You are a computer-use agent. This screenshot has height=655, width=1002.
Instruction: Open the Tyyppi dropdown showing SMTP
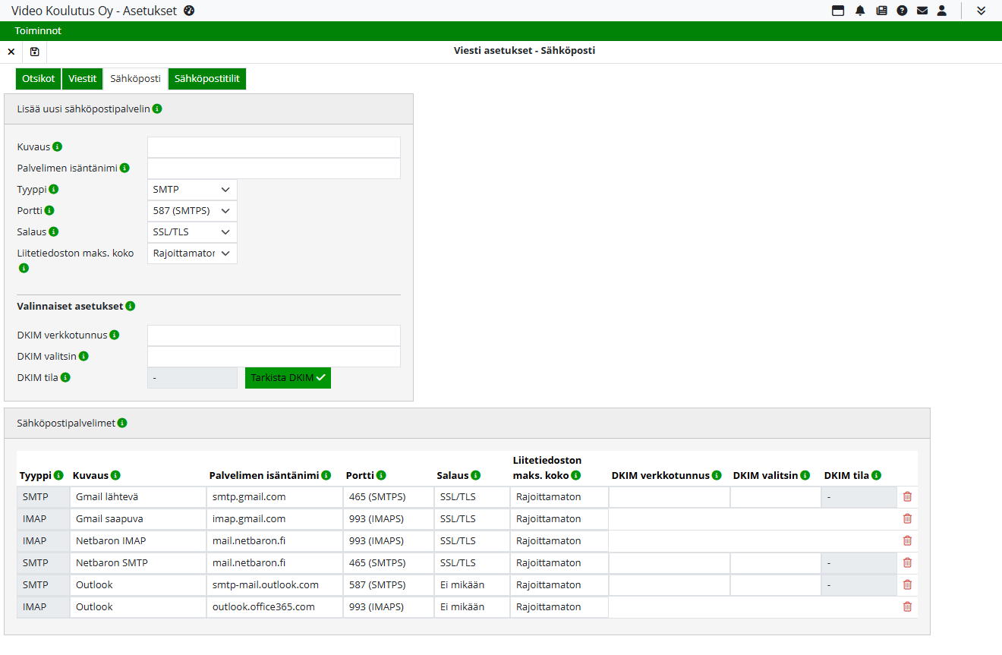coord(192,190)
